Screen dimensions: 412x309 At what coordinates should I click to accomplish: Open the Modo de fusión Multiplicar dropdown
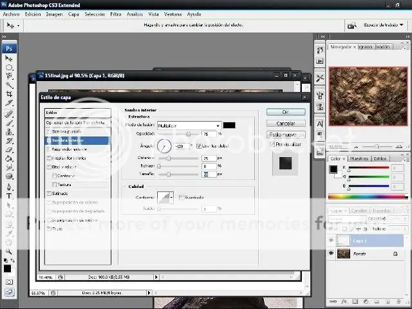click(189, 126)
